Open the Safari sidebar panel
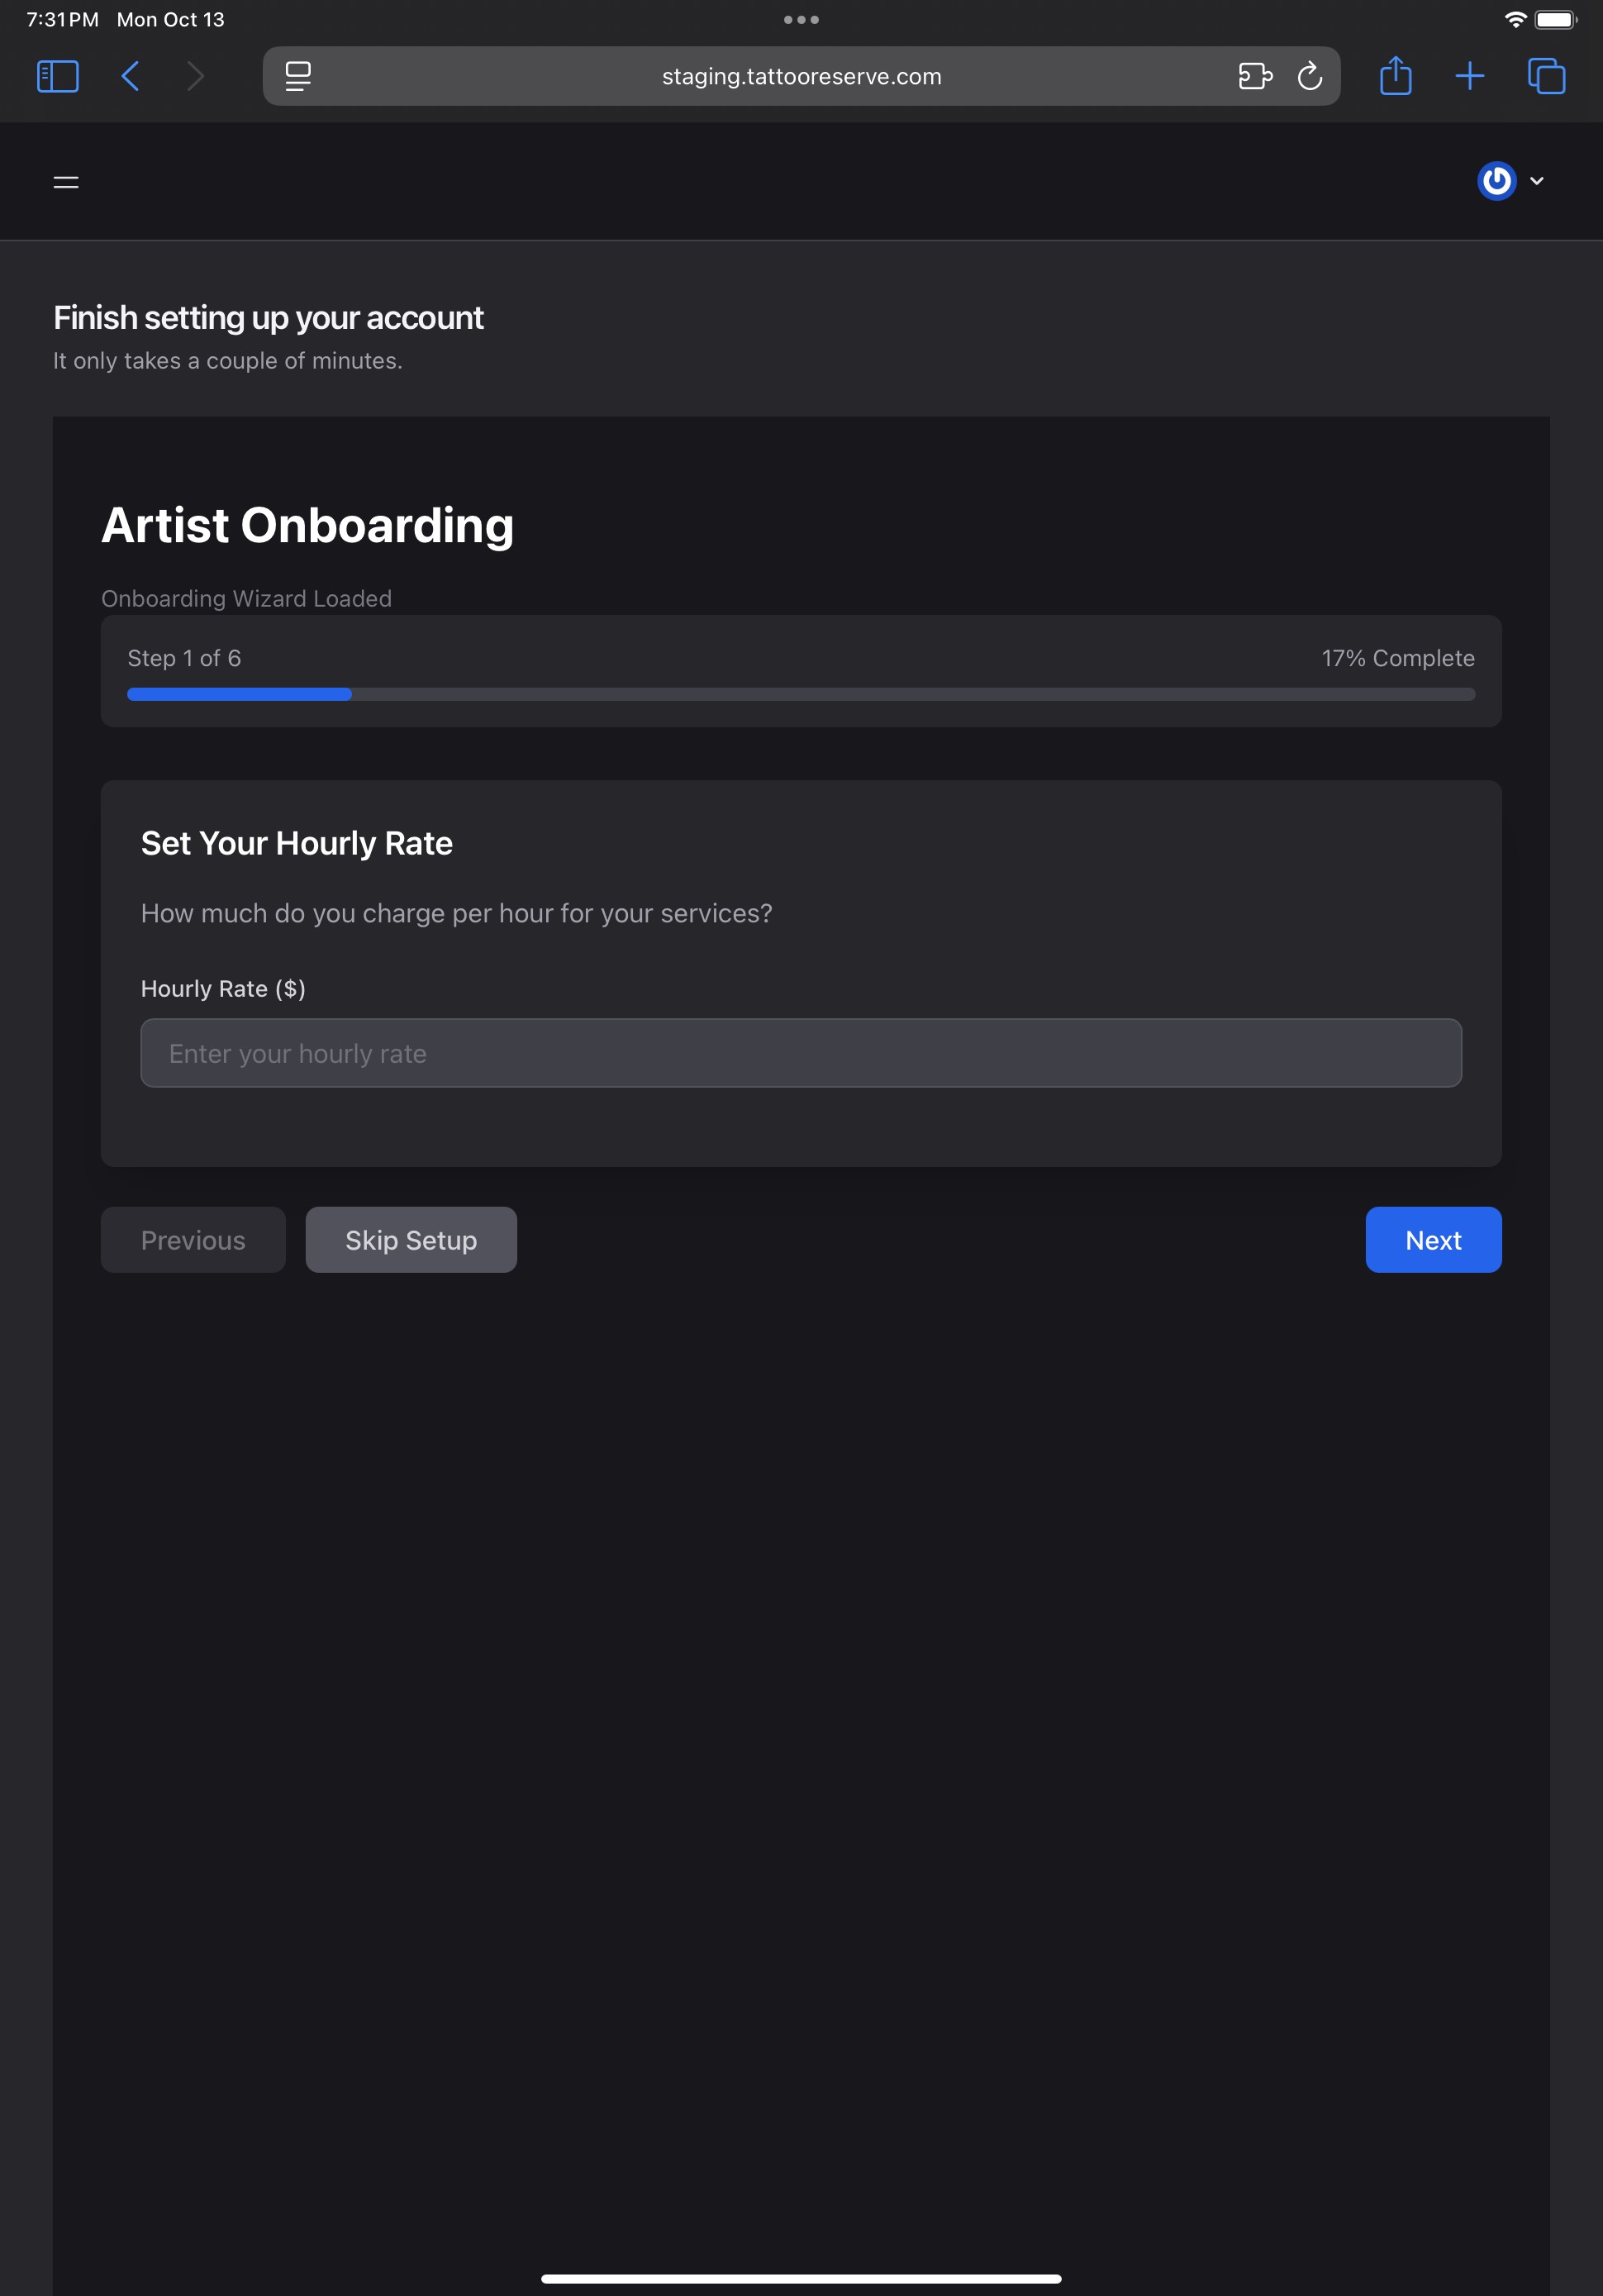 point(57,76)
